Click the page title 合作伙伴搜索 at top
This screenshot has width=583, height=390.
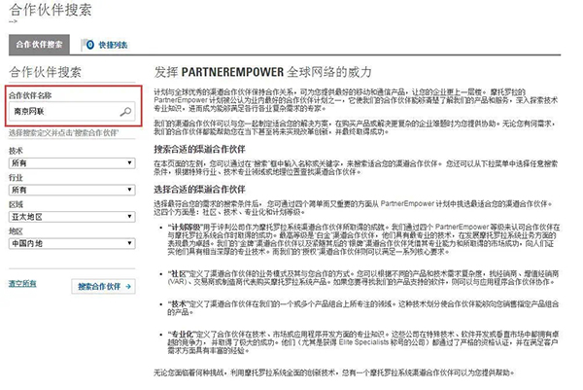(x=49, y=14)
